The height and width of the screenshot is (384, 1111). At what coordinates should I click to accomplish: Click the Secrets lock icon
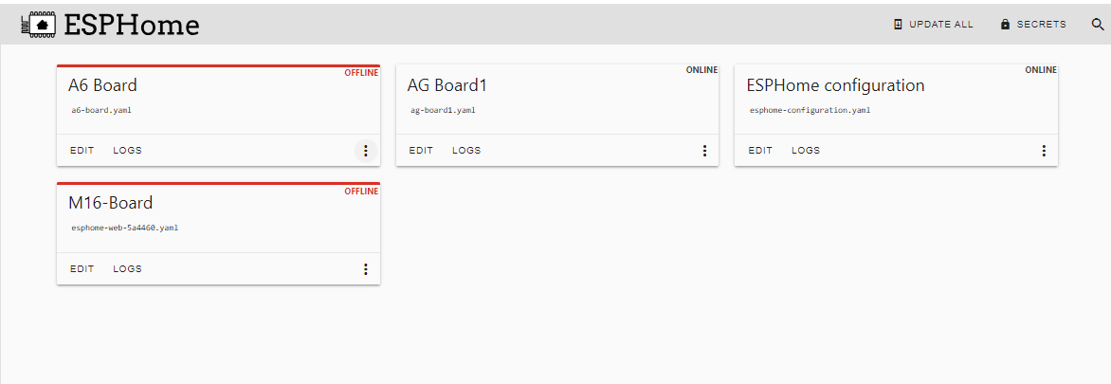(1005, 25)
